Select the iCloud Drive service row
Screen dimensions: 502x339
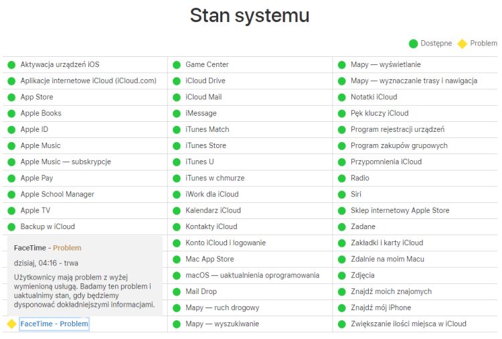coord(205,81)
